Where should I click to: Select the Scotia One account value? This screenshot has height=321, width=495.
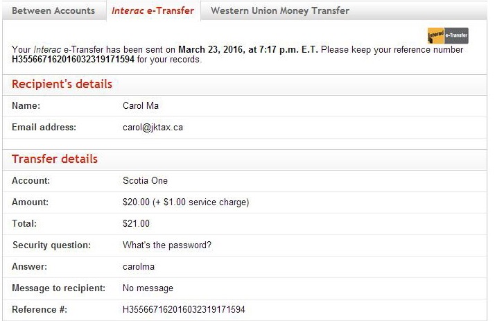[x=145, y=181]
